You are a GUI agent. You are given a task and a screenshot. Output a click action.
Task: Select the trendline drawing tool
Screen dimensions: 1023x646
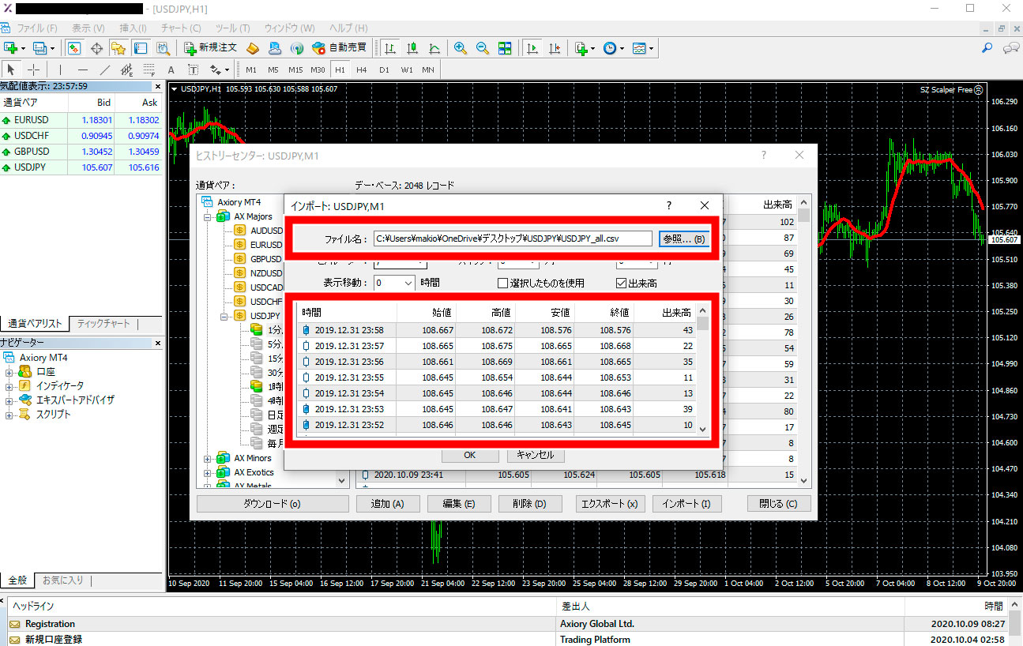[104, 69]
